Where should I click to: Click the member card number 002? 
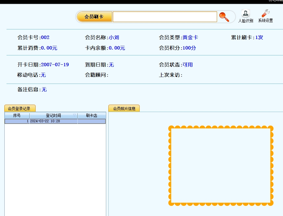point(45,37)
